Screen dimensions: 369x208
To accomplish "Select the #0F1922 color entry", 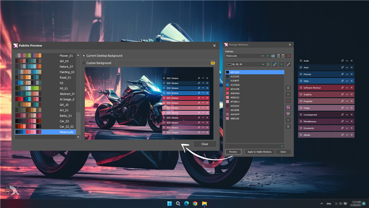I will tap(255, 72).
